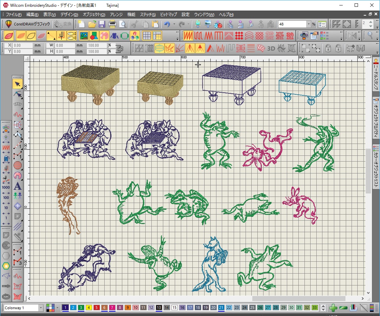Select the Reshape Object tool
380x316 pixels.
pyautogui.click(x=18, y=94)
